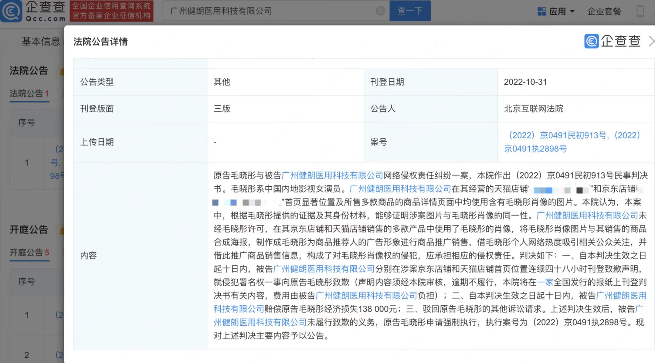Click the 刊登版面 label cell
655x363 pixels.
pyautogui.click(x=140, y=109)
